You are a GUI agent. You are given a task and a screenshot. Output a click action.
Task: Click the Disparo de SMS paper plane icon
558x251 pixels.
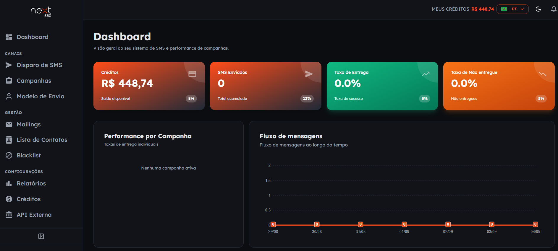click(9, 65)
